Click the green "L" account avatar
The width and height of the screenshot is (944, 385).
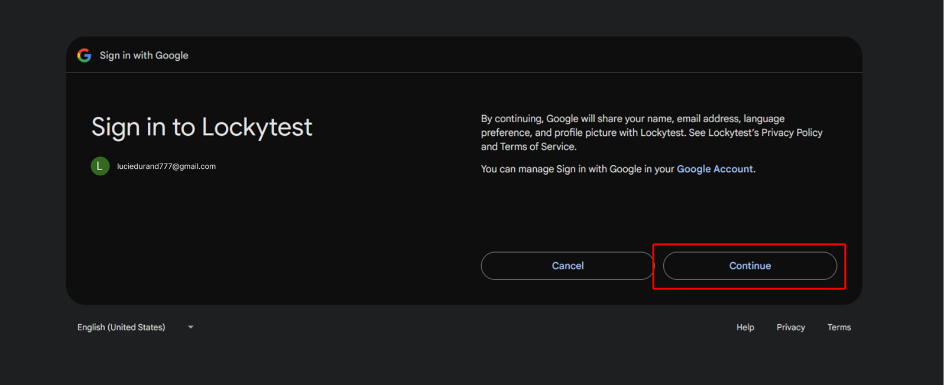pos(100,167)
